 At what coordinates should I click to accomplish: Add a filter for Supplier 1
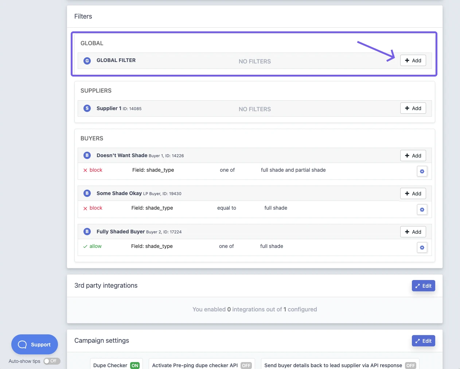tap(413, 108)
